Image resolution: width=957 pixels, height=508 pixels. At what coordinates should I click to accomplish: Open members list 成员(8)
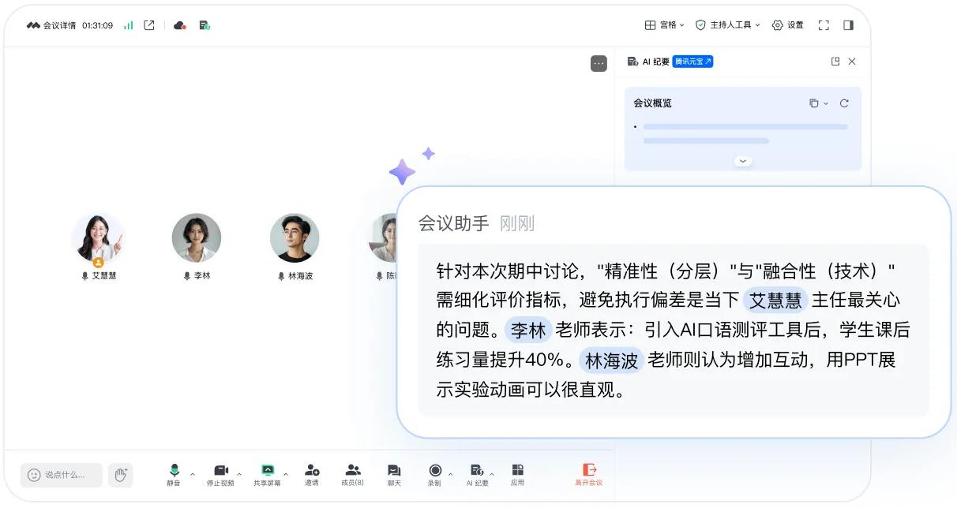(352, 474)
